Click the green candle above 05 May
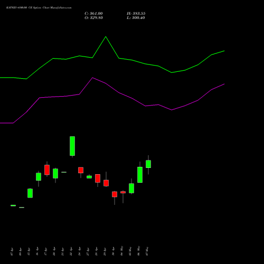The width and height of the screenshot is (264, 264). 131,188
